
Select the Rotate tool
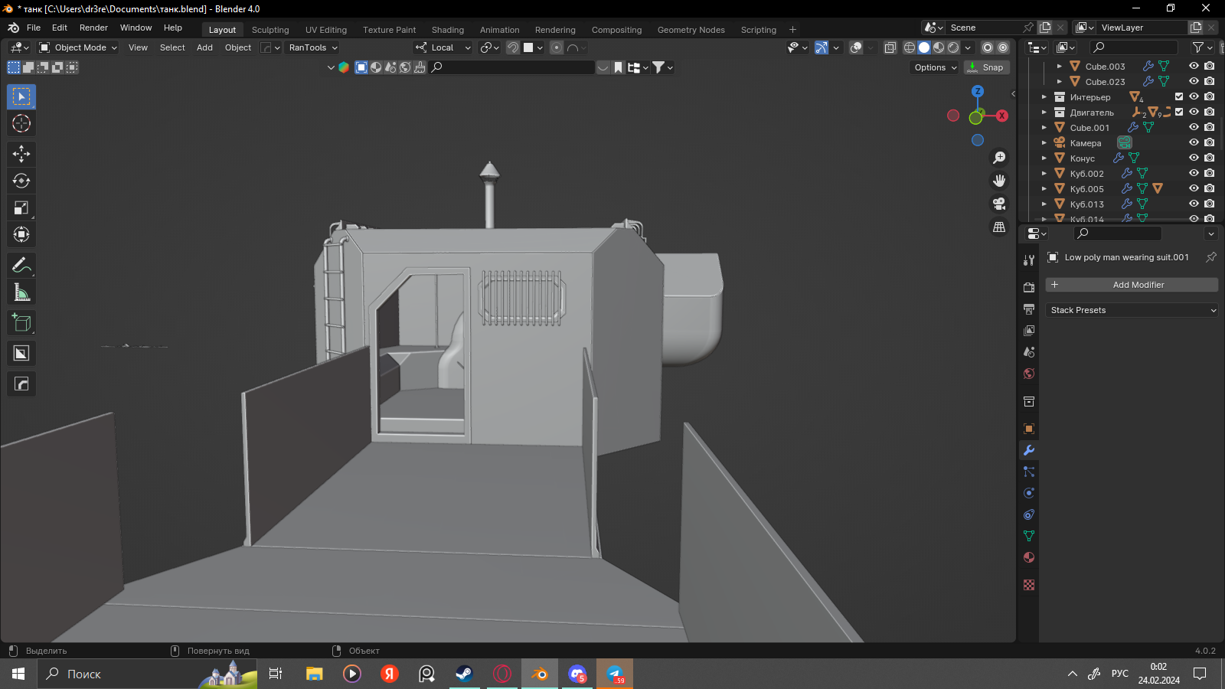[x=21, y=181]
